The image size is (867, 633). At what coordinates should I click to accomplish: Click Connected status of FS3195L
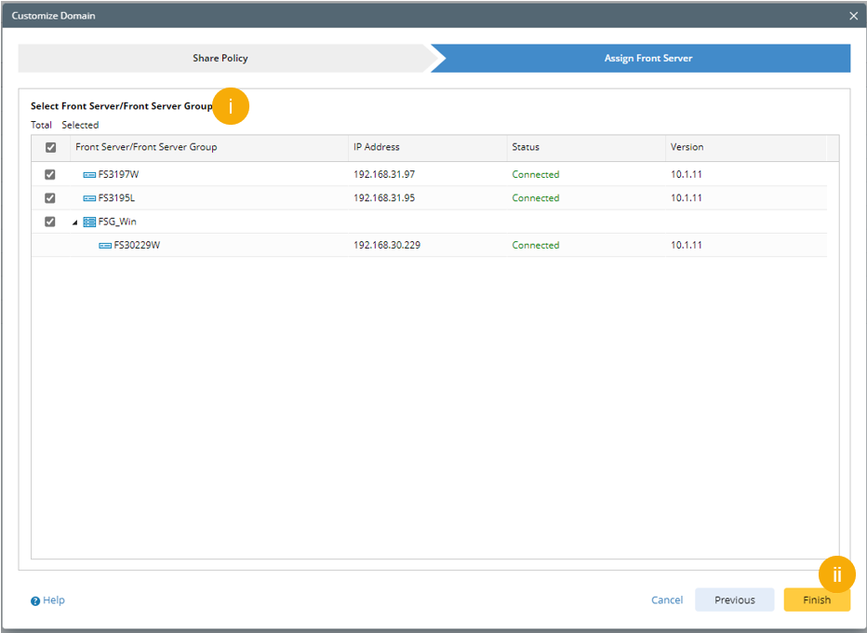coord(536,198)
